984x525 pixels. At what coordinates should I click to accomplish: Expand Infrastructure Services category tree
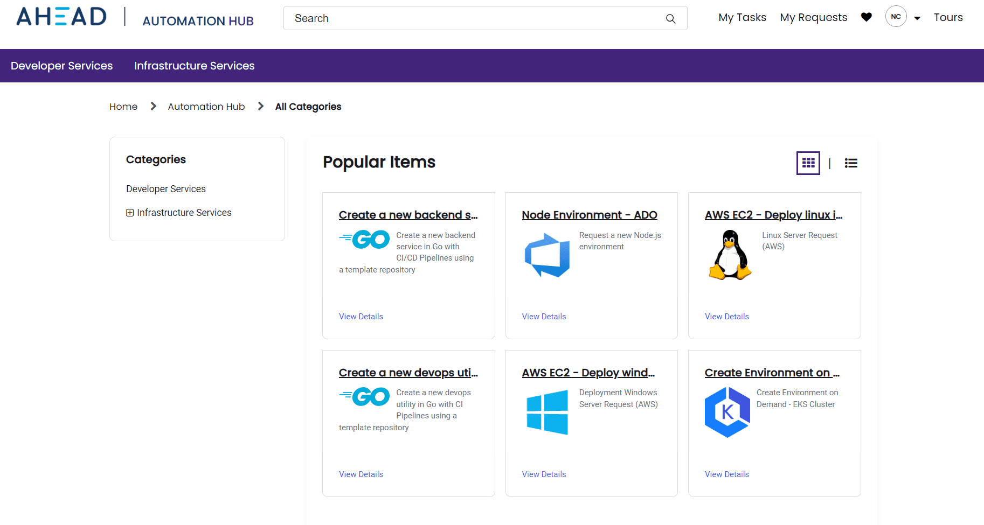click(130, 213)
